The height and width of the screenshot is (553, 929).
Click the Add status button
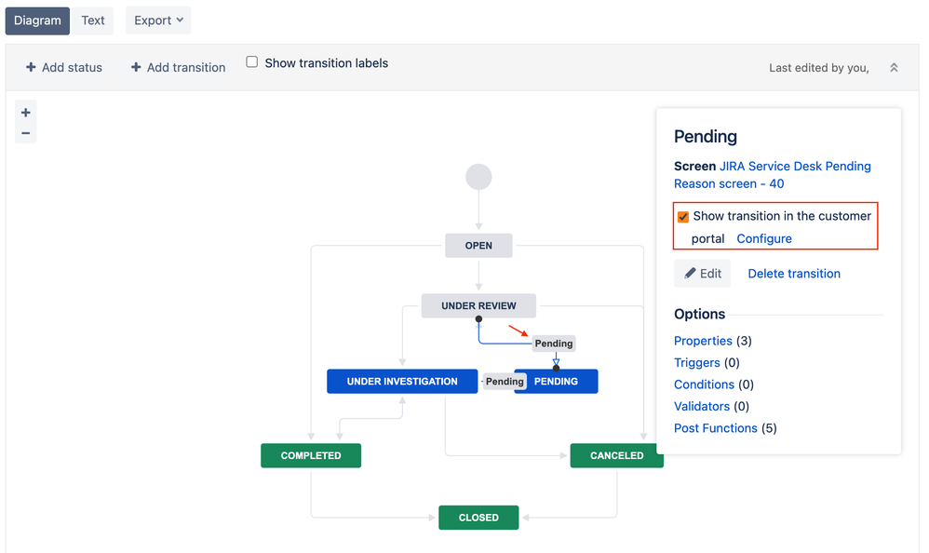point(63,67)
